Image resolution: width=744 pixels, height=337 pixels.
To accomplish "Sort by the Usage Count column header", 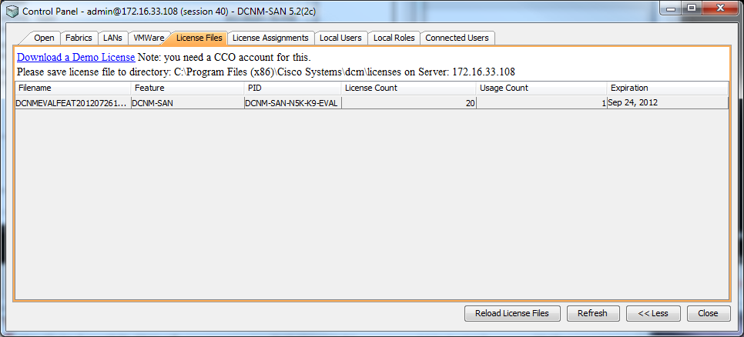I will tap(541, 88).
